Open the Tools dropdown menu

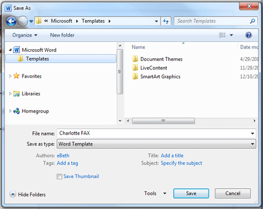pos(155,193)
